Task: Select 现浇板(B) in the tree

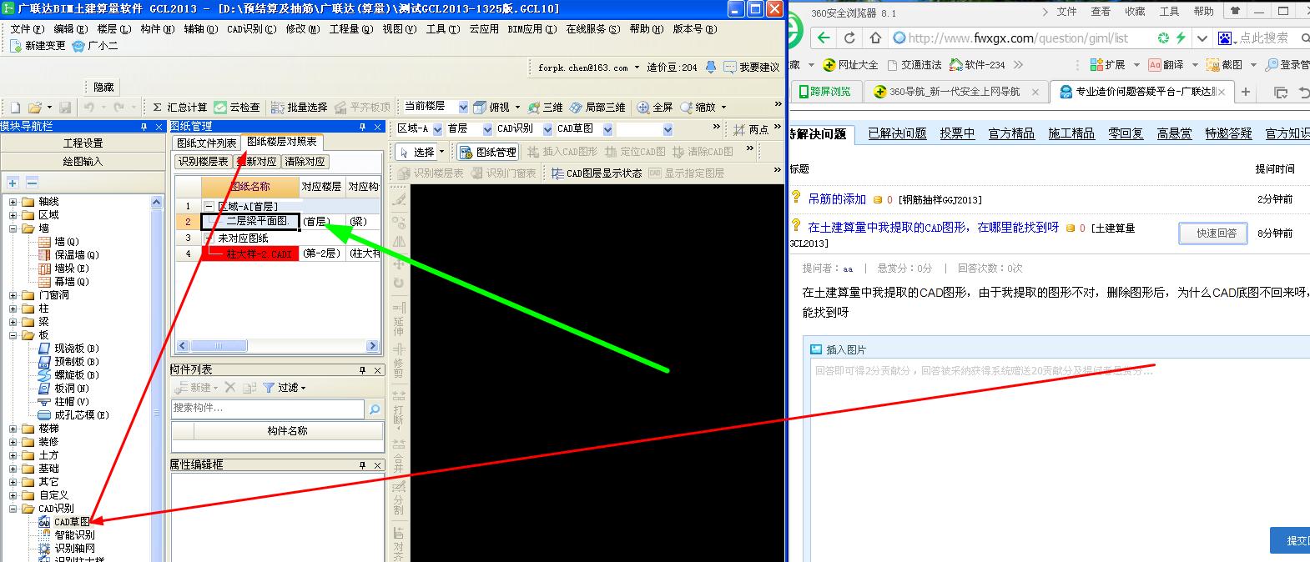Action: [68, 349]
